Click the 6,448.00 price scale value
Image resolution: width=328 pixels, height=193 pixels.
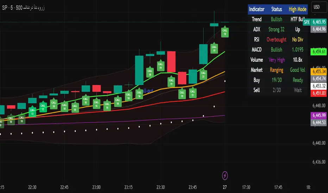click(x=319, y=106)
